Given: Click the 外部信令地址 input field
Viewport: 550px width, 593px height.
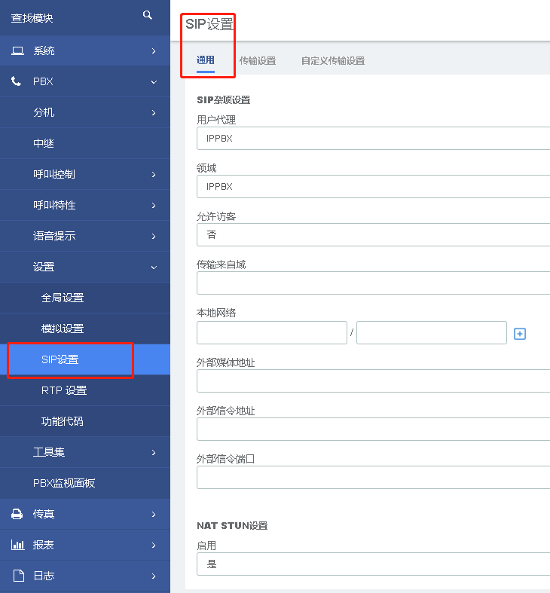Looking at the screenshot, I should pos(374,429).
